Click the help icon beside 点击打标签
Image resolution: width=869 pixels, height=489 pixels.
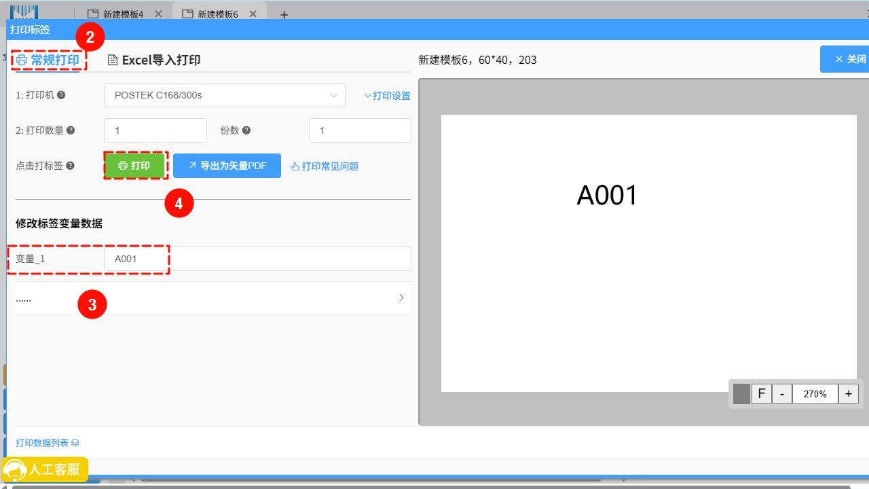coord(70,166)
